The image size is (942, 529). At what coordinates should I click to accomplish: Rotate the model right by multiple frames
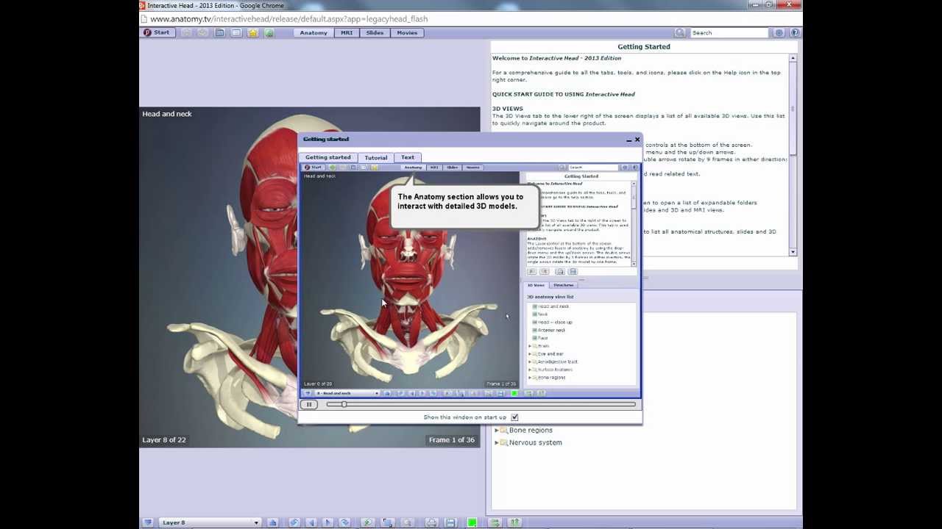pyautogui.click(x=344, y=522)
